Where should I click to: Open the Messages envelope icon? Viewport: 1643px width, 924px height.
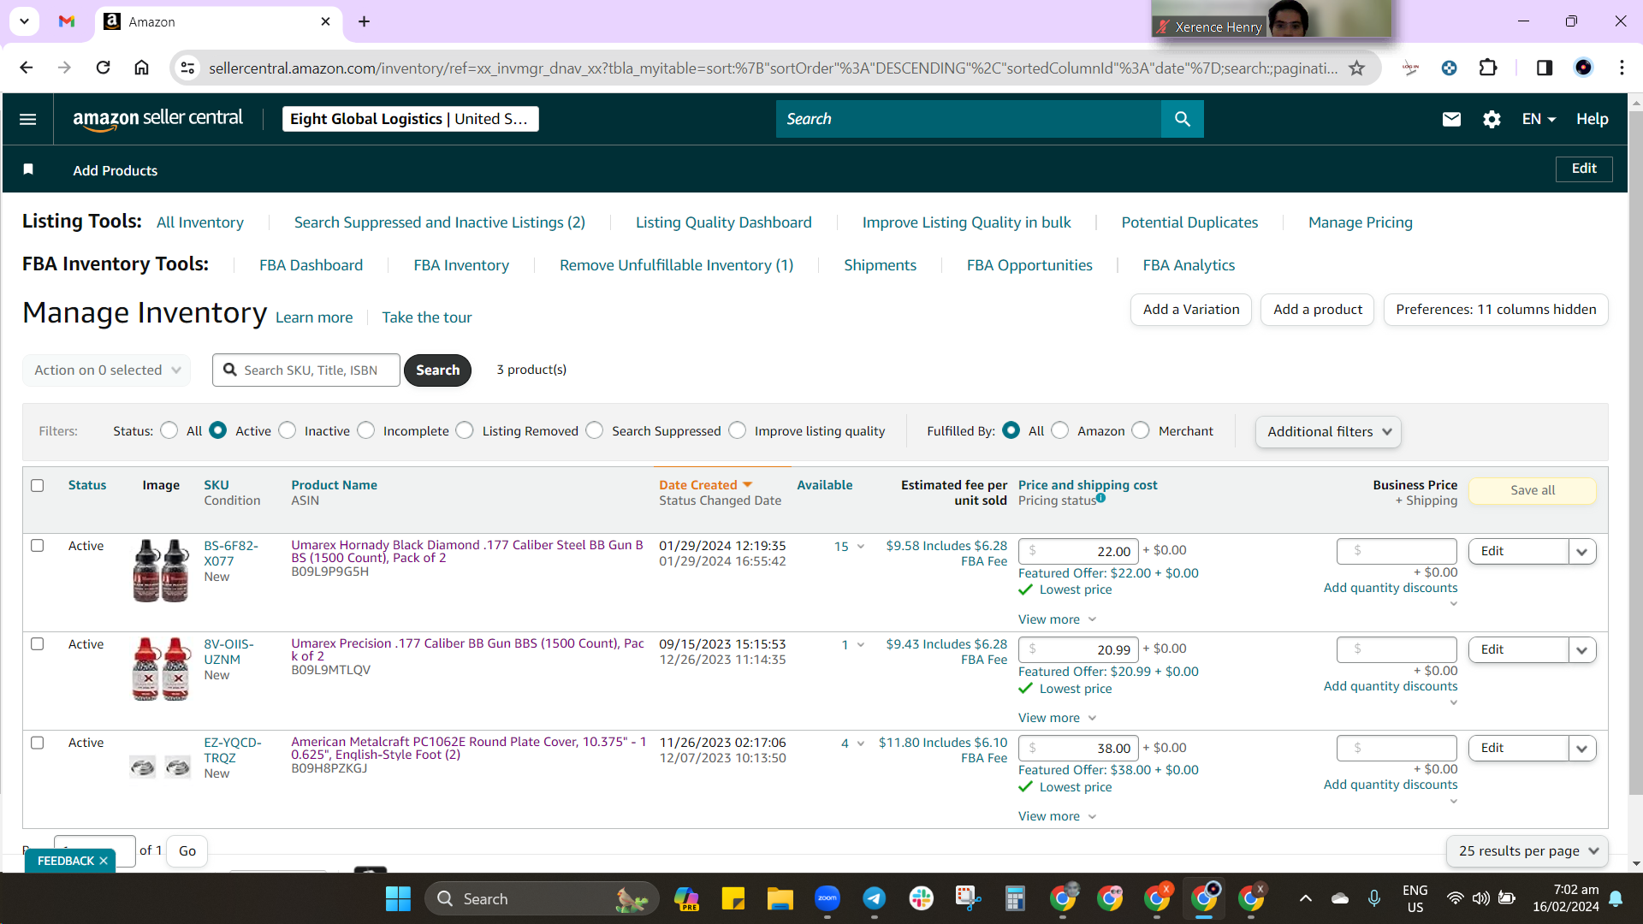pos(1451,119)
